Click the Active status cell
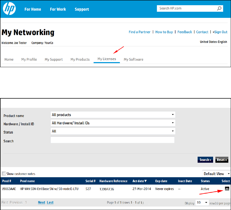 (x=205, y=189)
